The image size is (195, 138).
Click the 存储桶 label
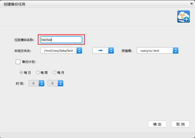(x=127, y=51)
